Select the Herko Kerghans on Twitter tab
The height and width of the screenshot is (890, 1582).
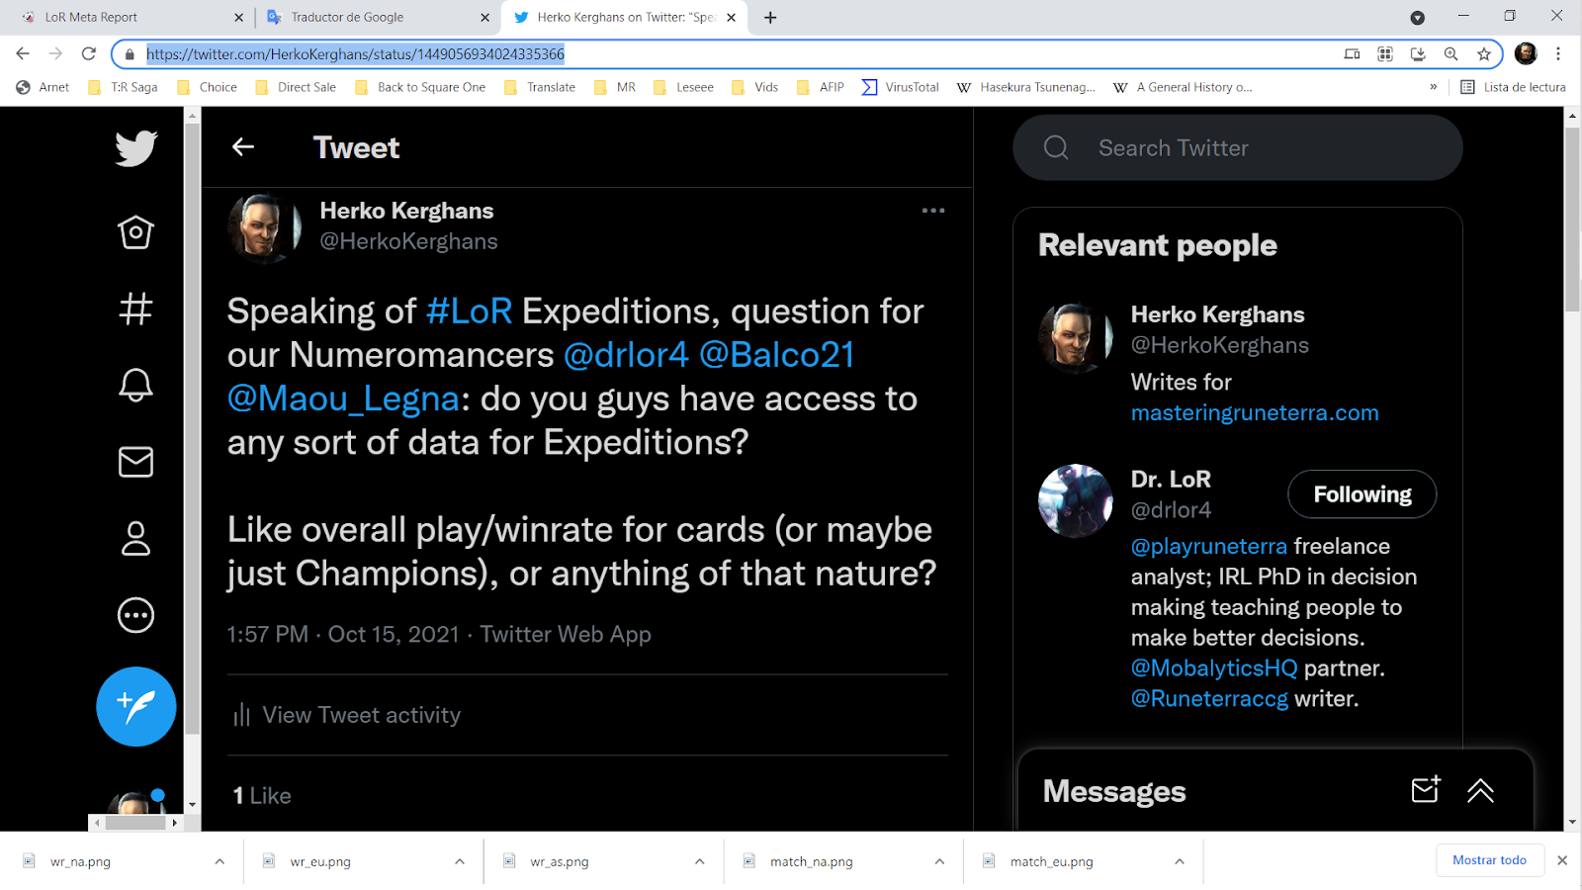click(x=625, y=17)
